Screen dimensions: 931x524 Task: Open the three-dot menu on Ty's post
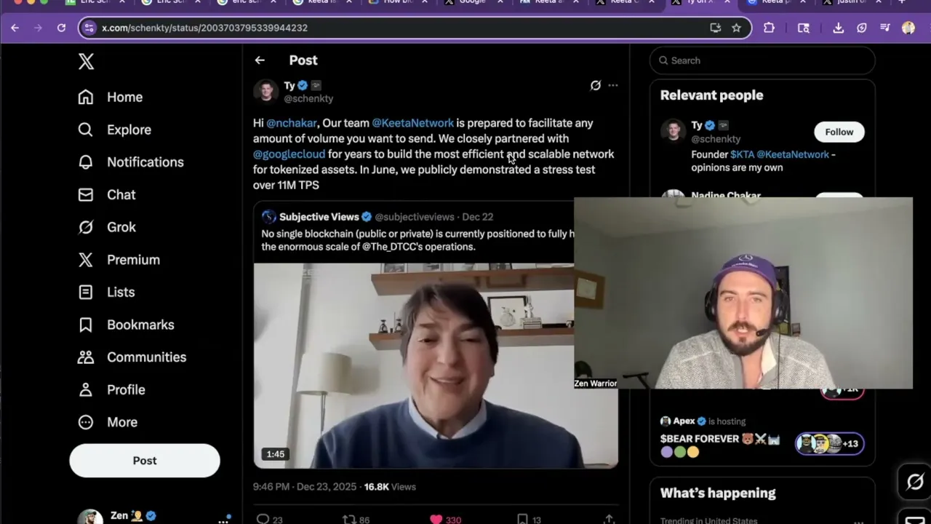(613, 85)
